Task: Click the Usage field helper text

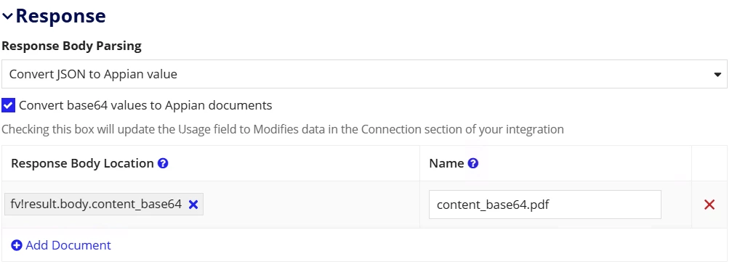Action: coord(283,129)
